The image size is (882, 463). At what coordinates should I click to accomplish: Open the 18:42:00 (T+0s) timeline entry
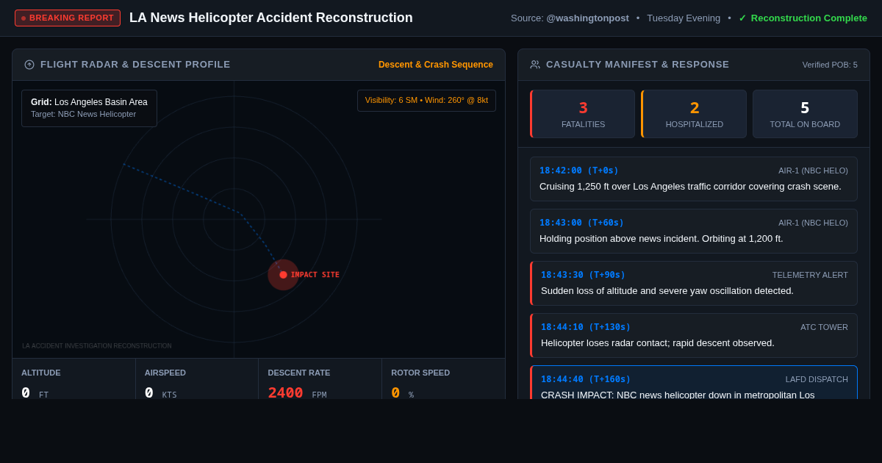point(694,179)
